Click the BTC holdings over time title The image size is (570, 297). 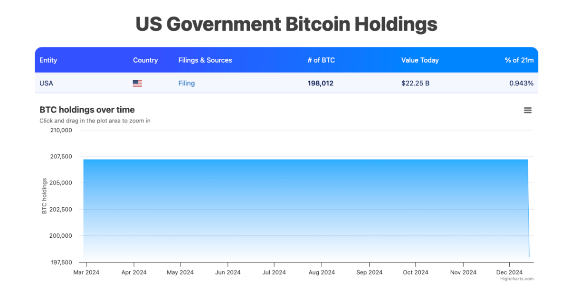[x=87, y=110]
